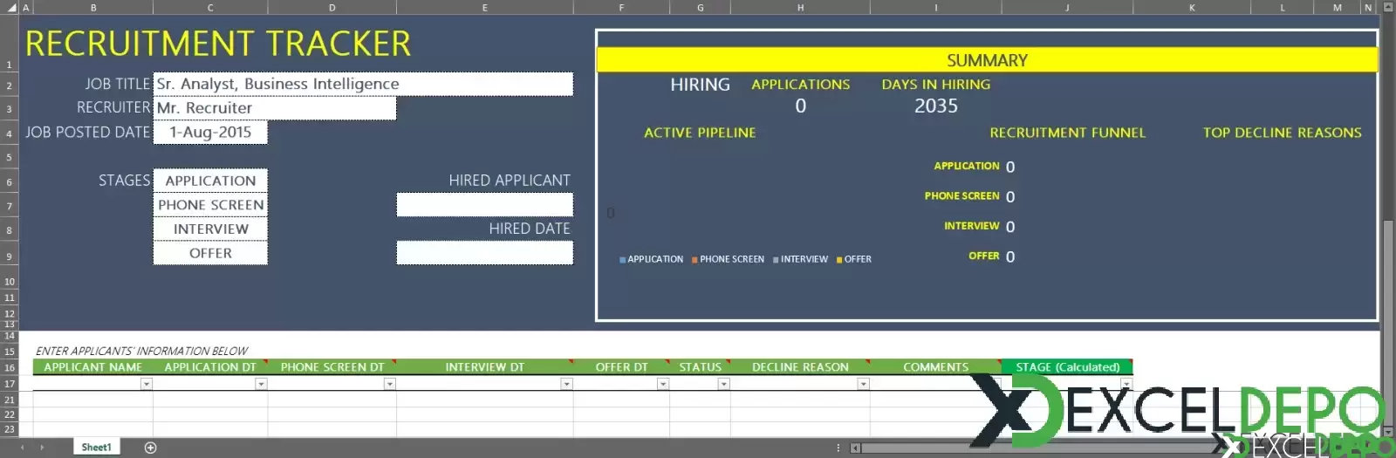The width and height of the screenshot is (1396, 458).
Task: Select the JOB POSTED DATE cell
Action: tap(210, 132)
